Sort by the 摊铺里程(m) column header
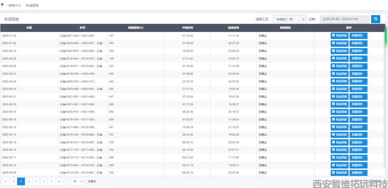This screenshot has width=388, height=188. [135, 28]
